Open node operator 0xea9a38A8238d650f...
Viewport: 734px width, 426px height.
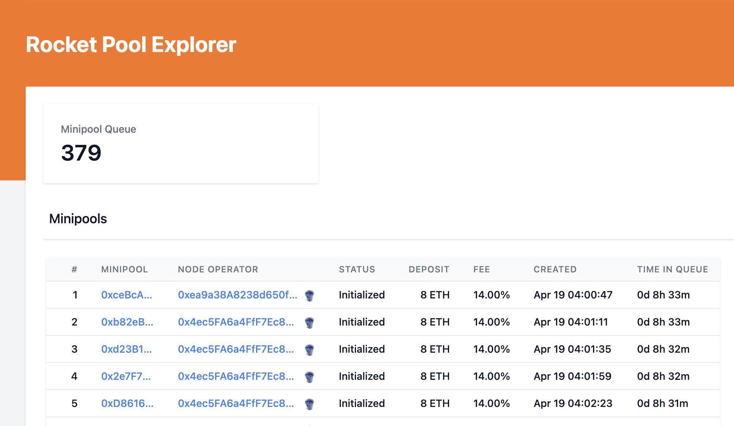pyautogui.click(x=237, y=295)
